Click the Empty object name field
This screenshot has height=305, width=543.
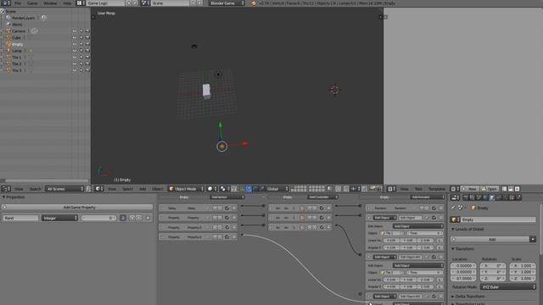tap(498, 219)
